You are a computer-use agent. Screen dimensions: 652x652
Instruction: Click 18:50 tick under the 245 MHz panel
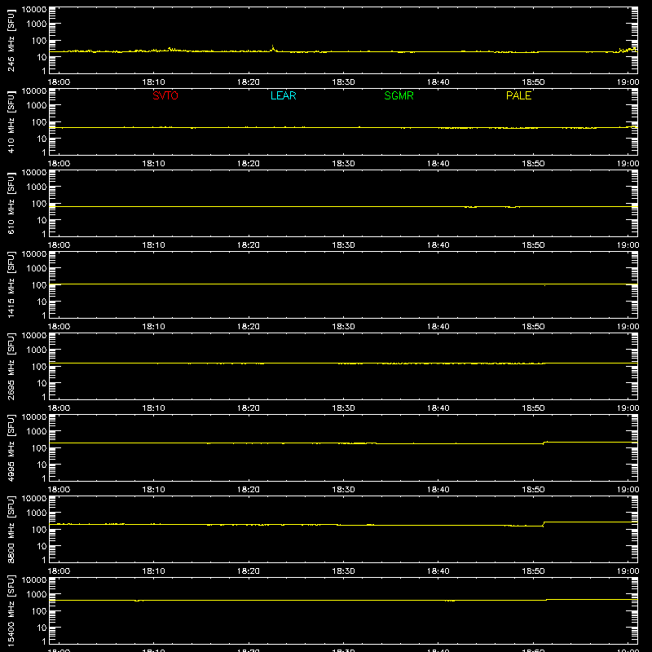coord(533,82)
